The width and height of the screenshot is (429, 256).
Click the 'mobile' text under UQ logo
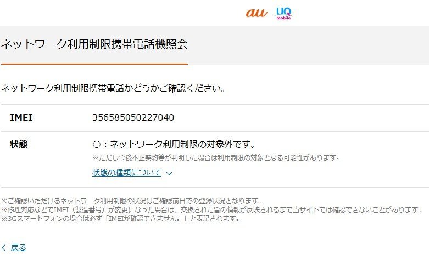point(283,18)
